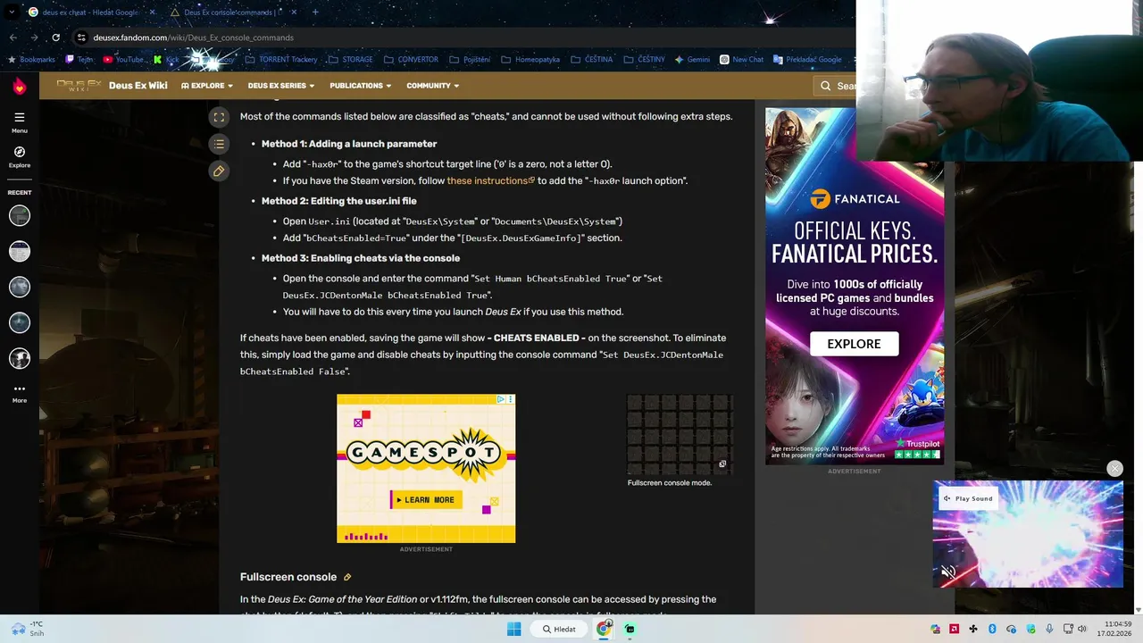Open the tab search dropdown arrow
The height and width of the screenshot is (643, 1143).
coord(11,13)
